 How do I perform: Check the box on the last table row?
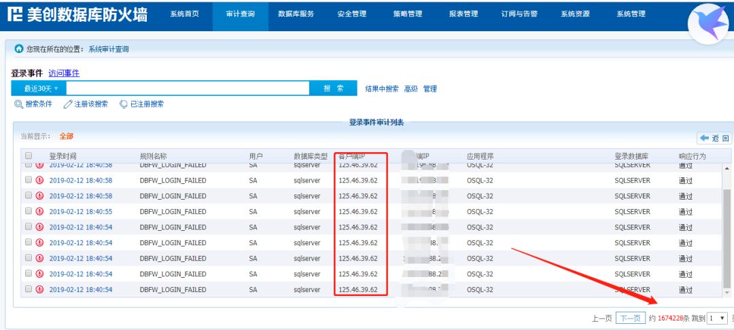29,289
